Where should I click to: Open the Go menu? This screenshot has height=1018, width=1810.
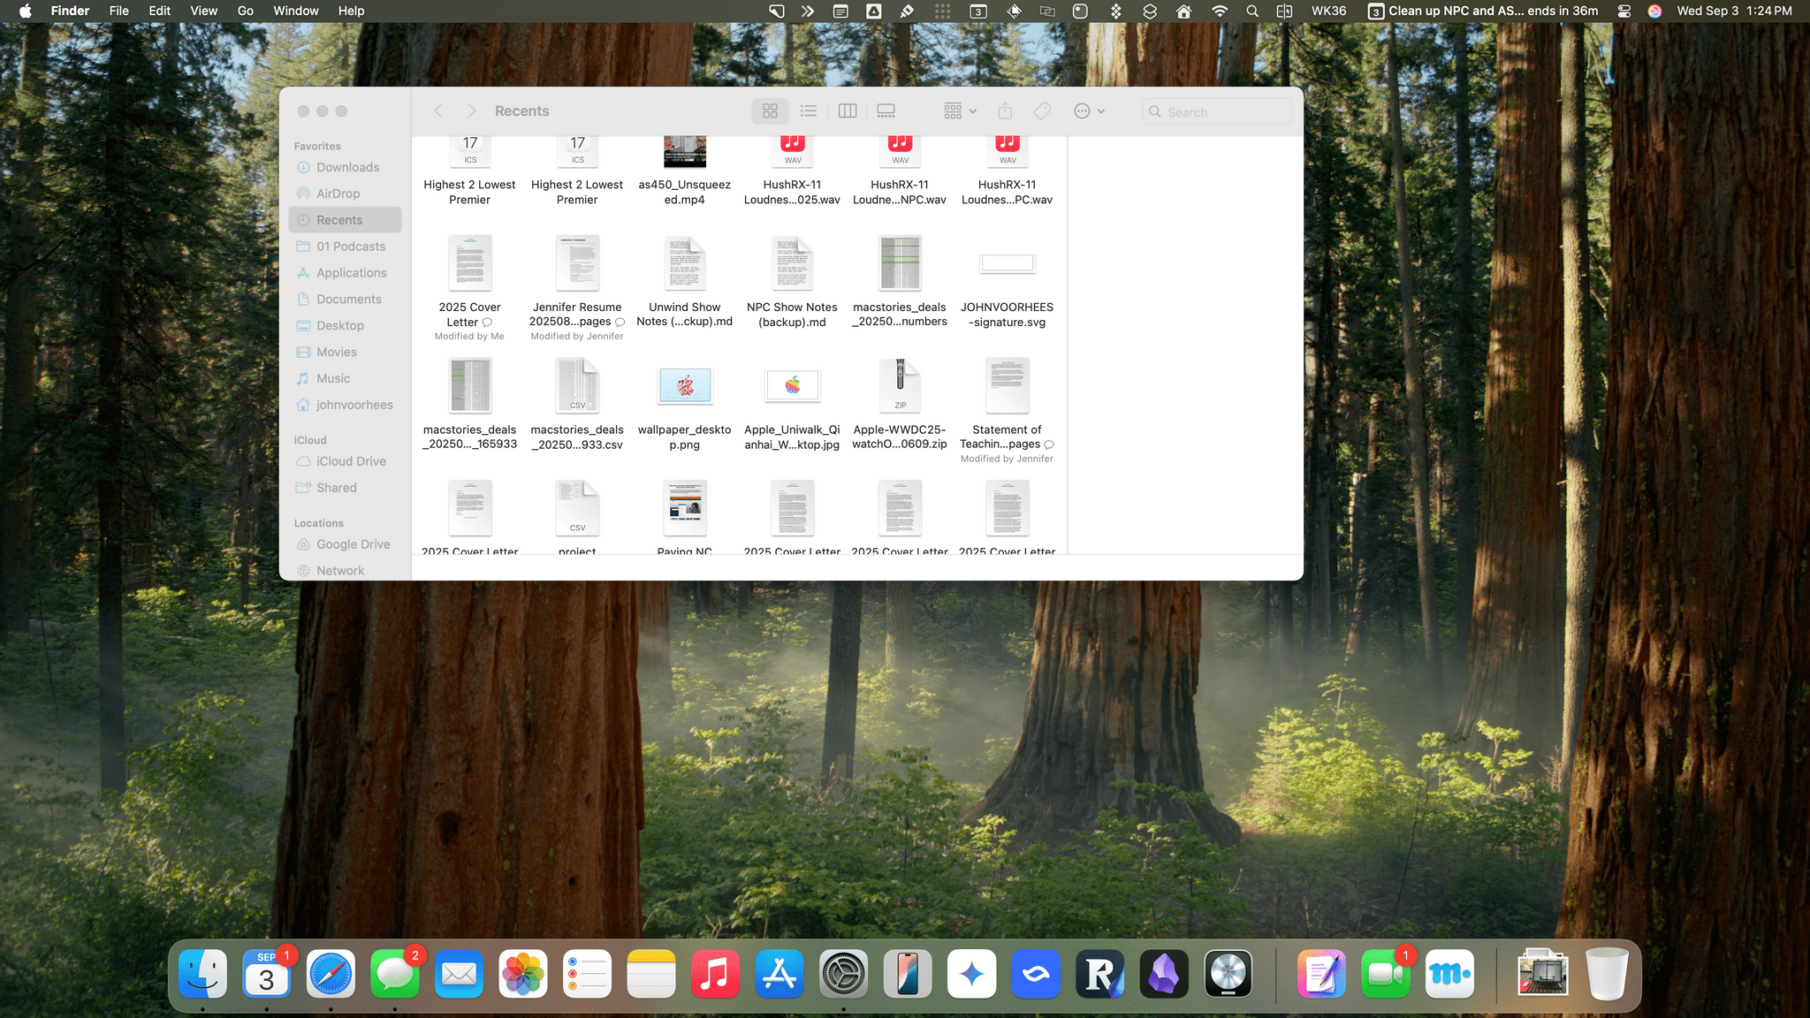coord(246,11)
